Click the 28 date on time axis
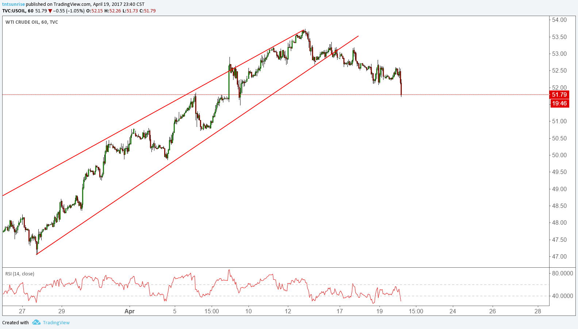The image size is (578, 329). pyautogui.click(x=537, y=311)
